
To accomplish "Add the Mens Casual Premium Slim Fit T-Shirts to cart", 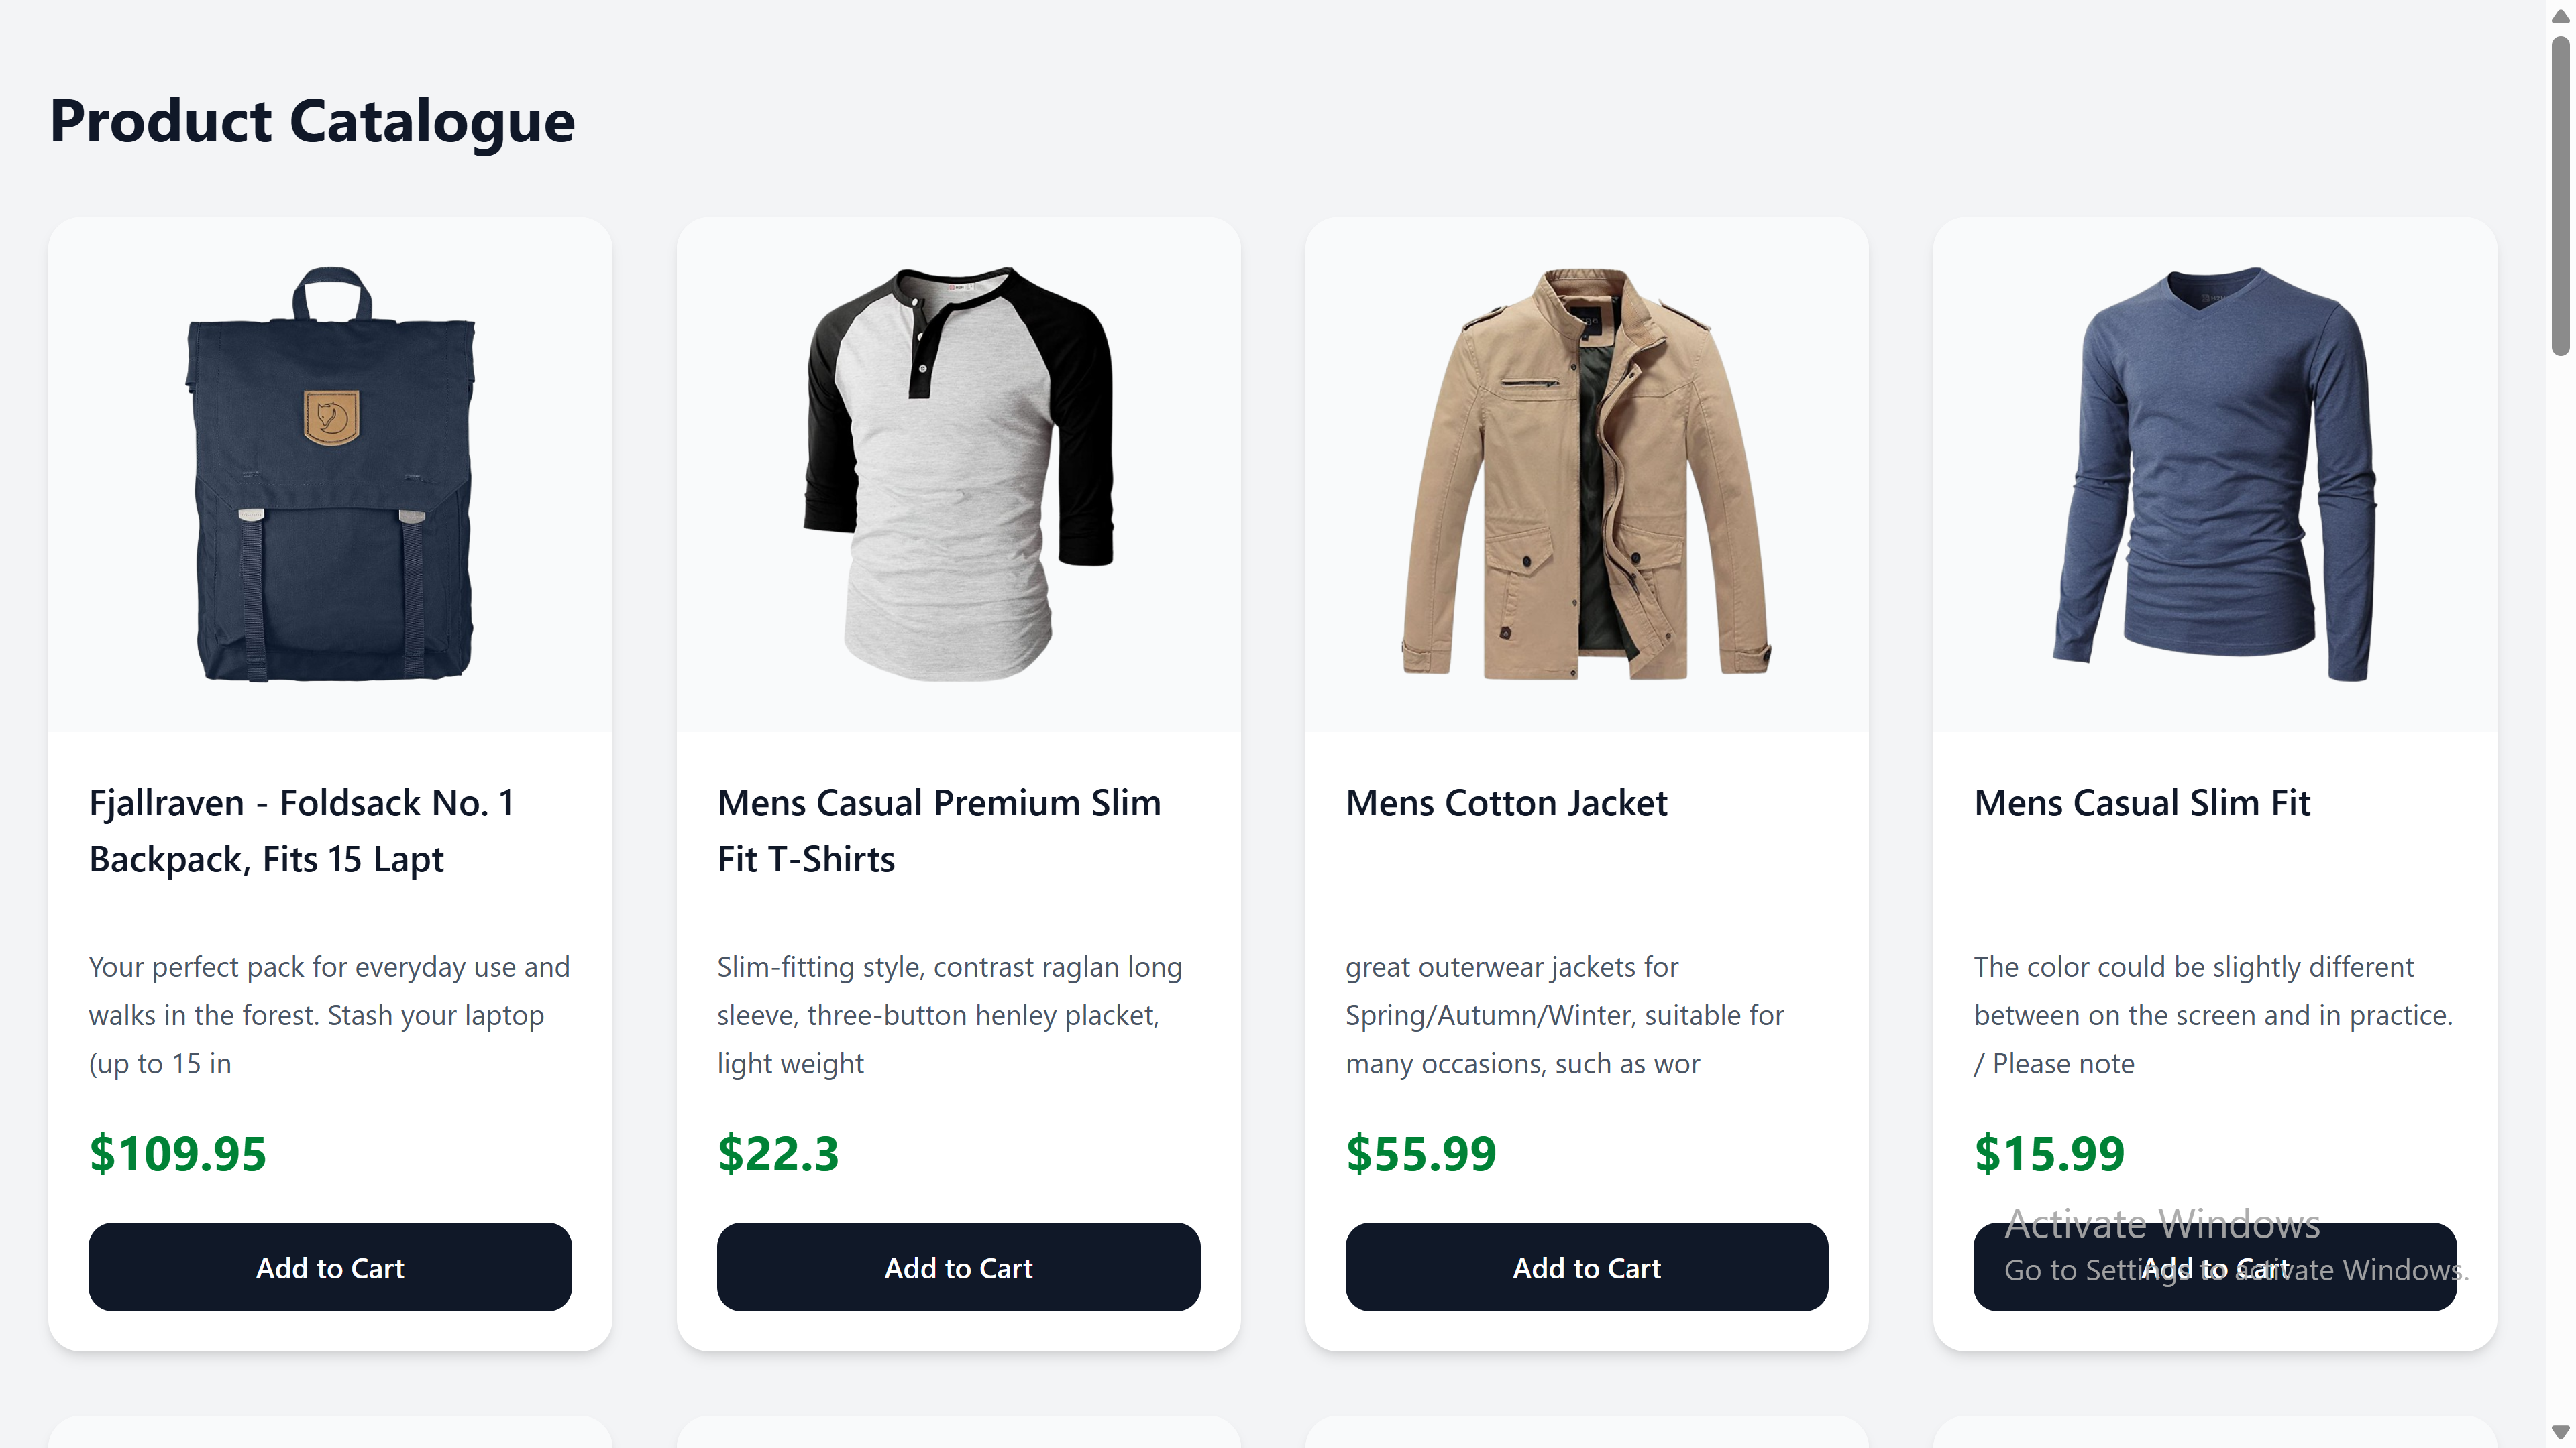I will (x=957, y=1267).
